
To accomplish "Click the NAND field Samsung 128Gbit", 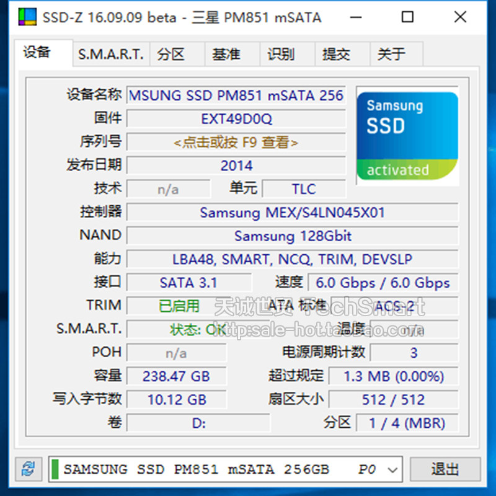I will [x=291, y=236].
